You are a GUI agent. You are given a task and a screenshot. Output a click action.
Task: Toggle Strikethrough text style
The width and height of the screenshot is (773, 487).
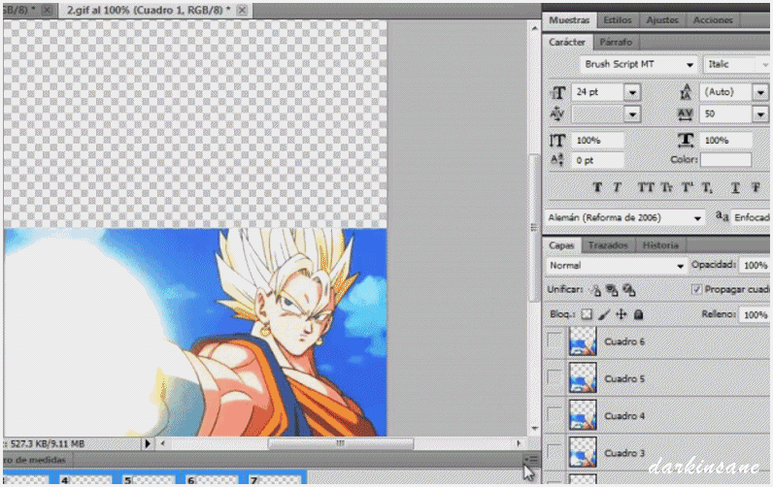pos(756,187)
